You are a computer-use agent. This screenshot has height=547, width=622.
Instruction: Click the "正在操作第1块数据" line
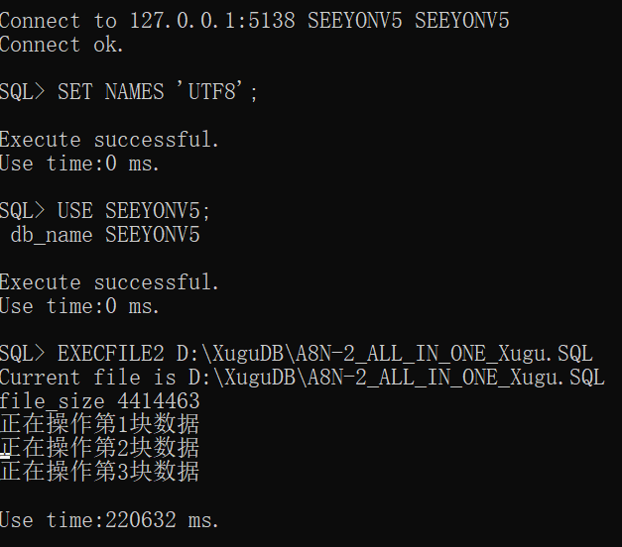[99, 425]
